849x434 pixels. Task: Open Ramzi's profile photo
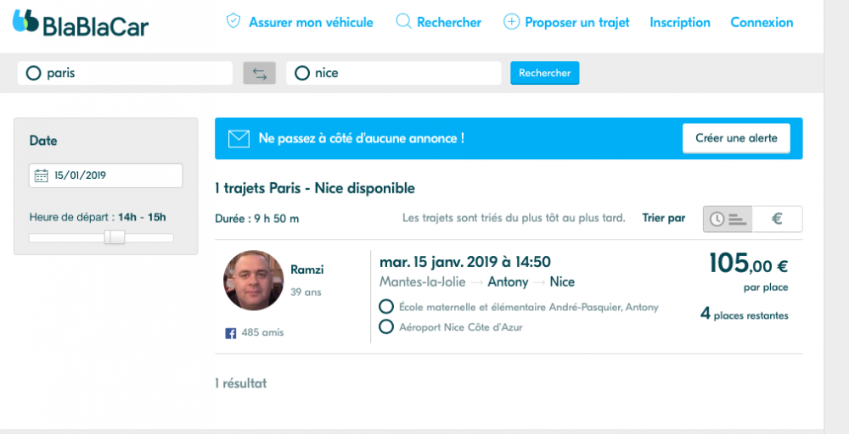(253, 280)
